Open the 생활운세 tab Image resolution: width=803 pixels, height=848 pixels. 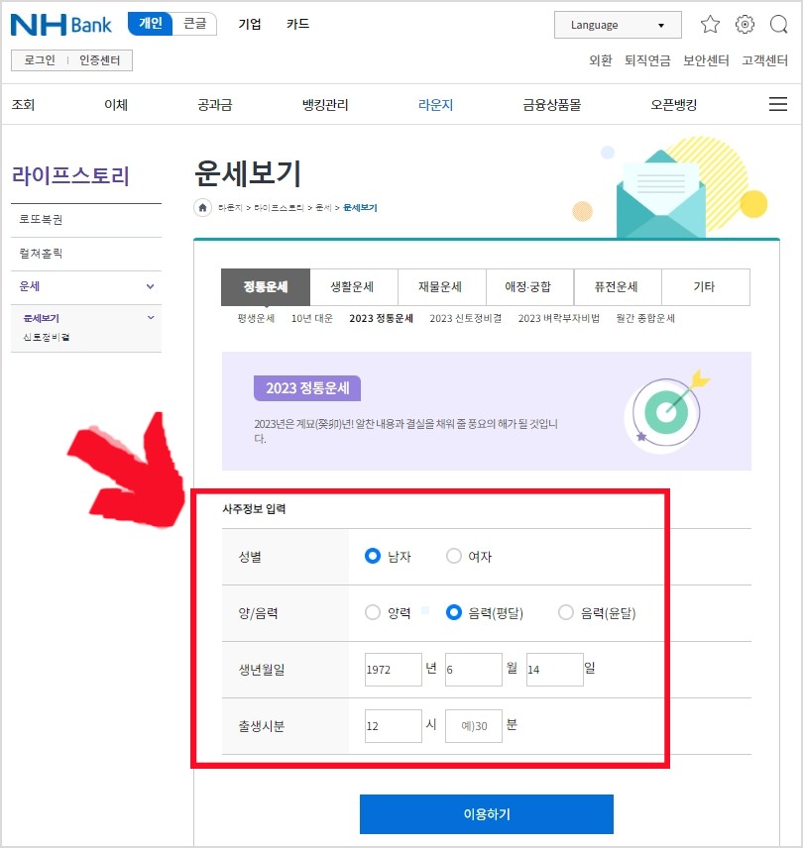pos(354,286)
